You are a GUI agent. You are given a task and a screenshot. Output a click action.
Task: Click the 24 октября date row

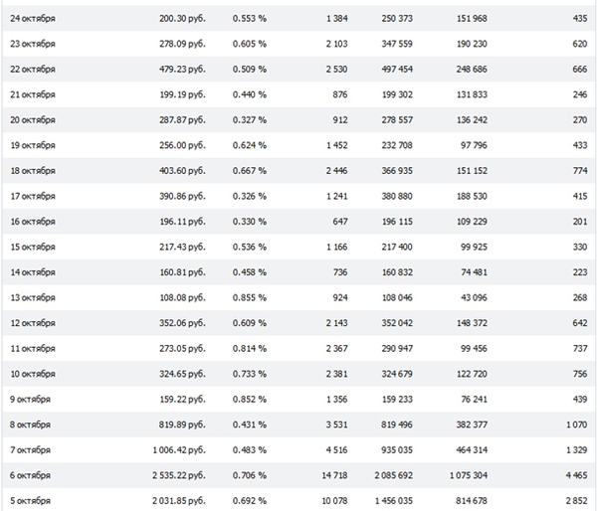tap(32, 19)
